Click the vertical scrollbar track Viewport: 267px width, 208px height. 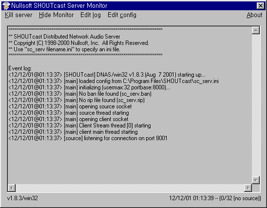coord(256,105)
